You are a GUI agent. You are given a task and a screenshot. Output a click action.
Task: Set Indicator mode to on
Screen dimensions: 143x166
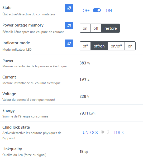(x=130, y=46)
